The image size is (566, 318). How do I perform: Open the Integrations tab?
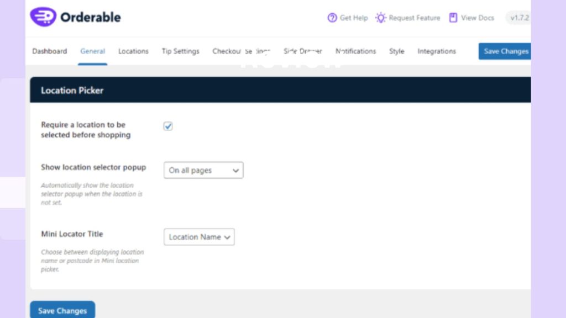(x=437, y=51)
